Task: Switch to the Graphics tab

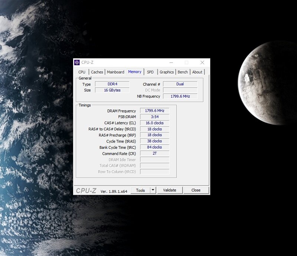Action: click(x=167, y=72)
